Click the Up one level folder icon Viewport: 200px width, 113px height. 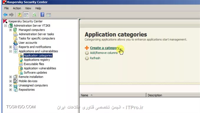click(x=20, y=15)
